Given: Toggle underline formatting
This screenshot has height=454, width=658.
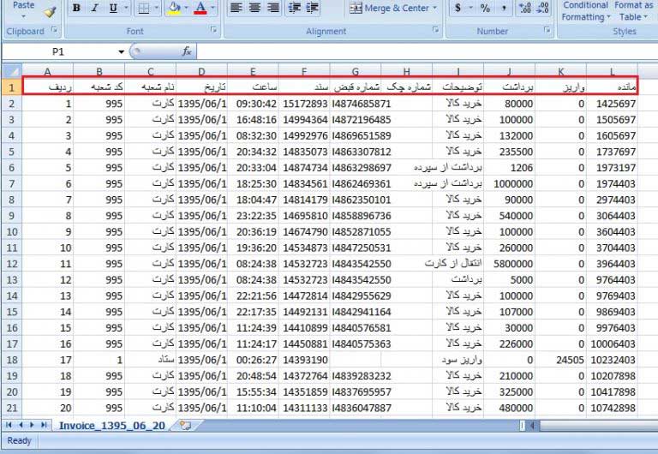Looking at the screenshot, I should pyautogui.click(x=113, y=9).
